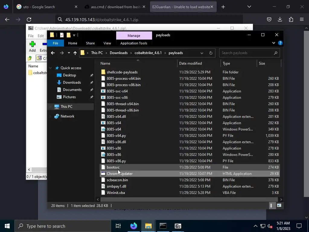Click breadcrumb arrow after Downloads
This screenshot has width=309, height=232.
(x=131, y=53)
